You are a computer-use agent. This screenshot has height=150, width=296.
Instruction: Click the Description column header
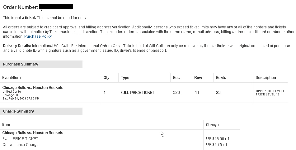265,78
